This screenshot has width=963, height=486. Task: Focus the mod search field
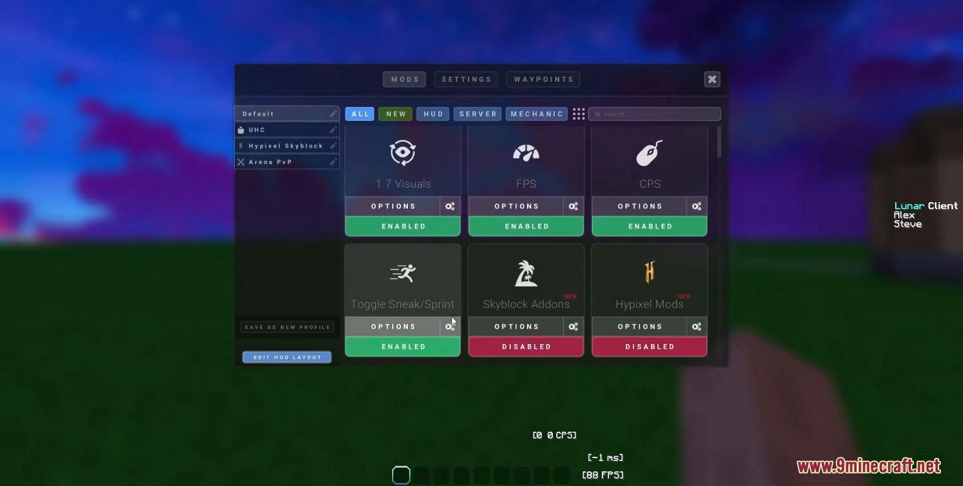coord(654,114)
